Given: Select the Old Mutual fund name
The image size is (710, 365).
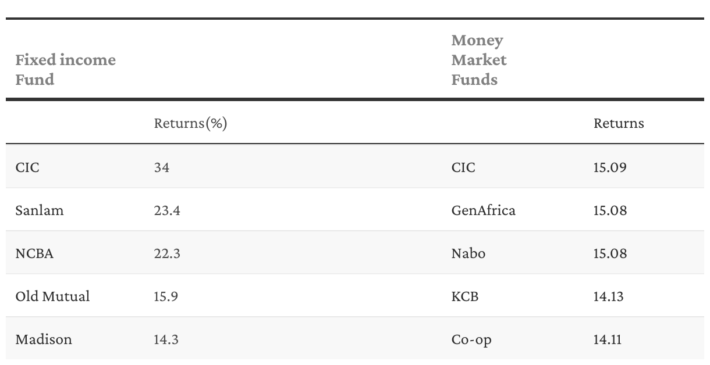Looking at the screenshot, I should click(52, 296).
